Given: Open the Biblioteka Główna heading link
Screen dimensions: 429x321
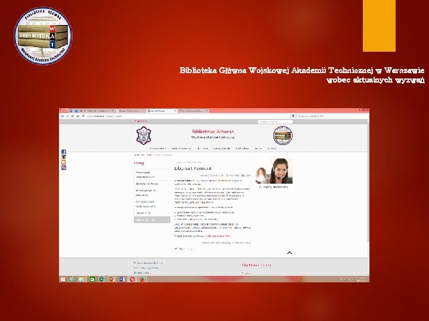Looking at the screenshot, I should (213, 131).
